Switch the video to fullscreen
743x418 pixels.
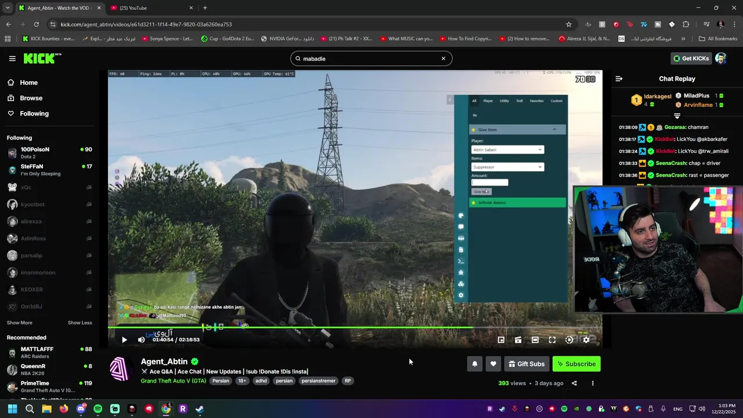point(552,340)
